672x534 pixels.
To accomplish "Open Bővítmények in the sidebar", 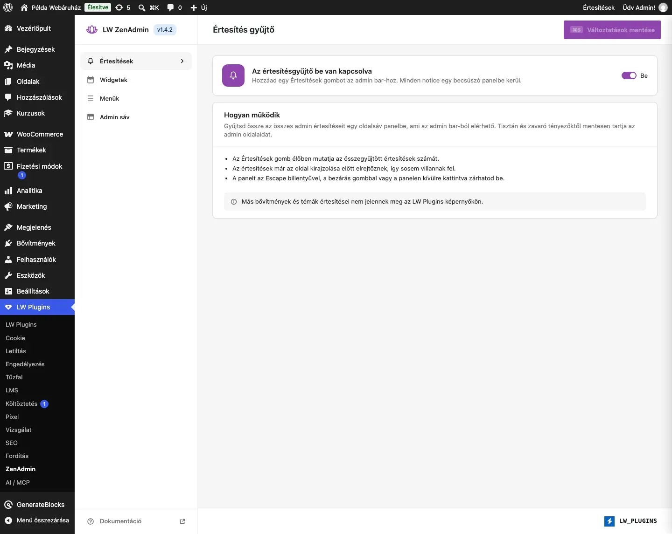I will (37, 243).
